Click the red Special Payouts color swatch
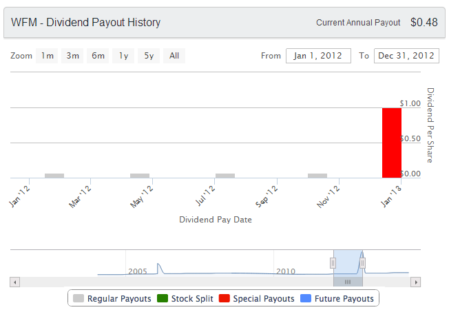Viewport: 449px width, 312px height. point(224,298)
